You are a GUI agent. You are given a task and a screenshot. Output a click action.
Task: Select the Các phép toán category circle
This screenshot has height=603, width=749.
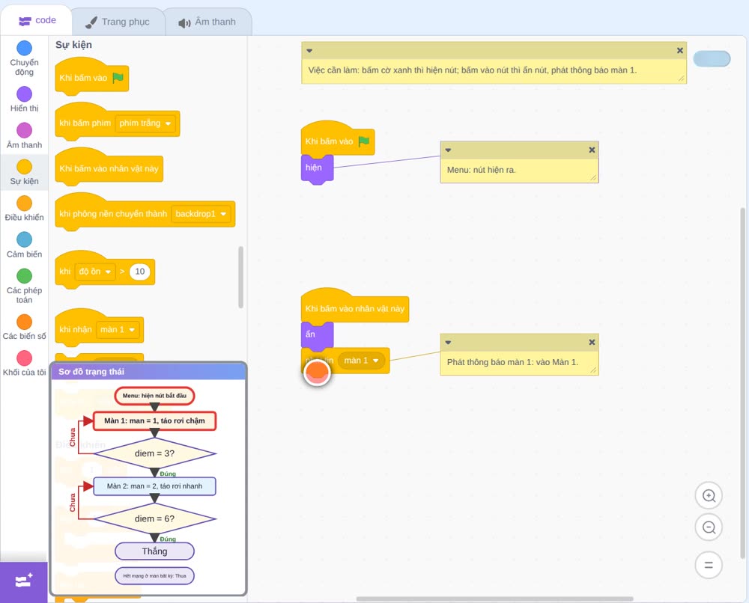tap(25, 276)
